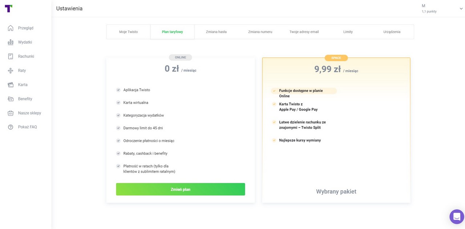
Task: Click the SPACE plan badge
Action: [x=336, y=58]
